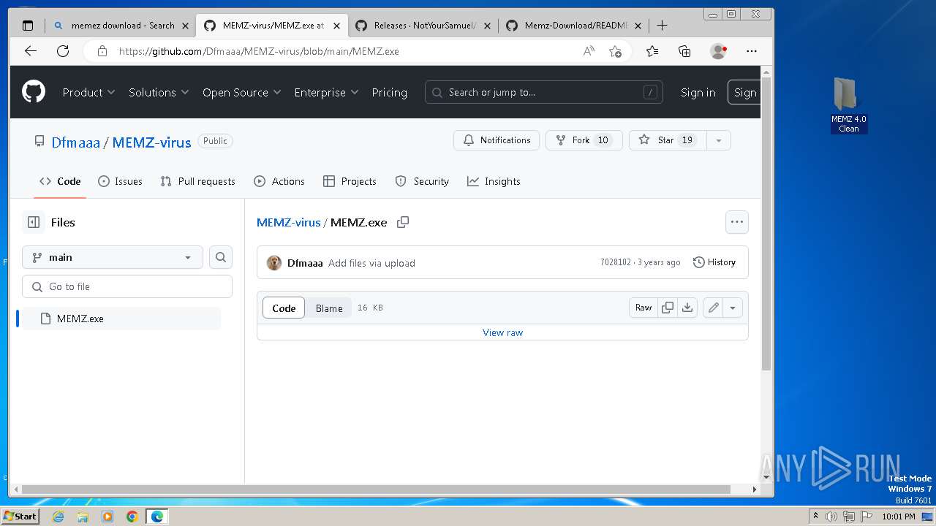Copy raw file icon button
Screen dimensions: 936x526
[x=668, y=308]
